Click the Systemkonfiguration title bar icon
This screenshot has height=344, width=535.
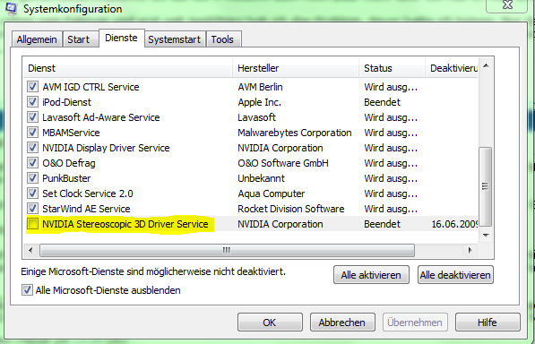[x=10, y=9]
